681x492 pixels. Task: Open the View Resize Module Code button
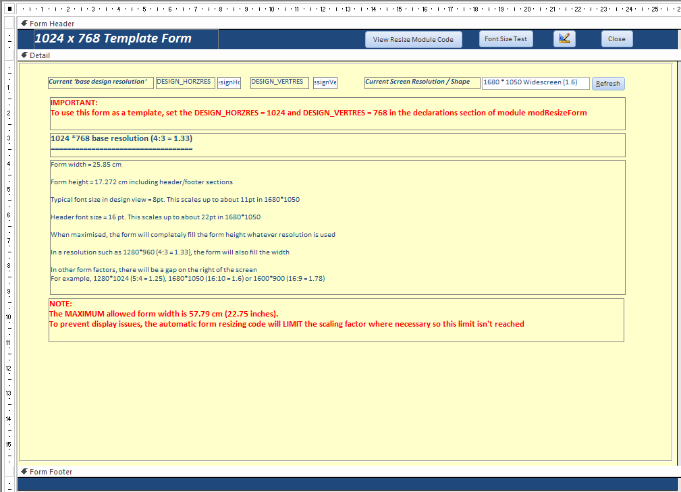point(413,40)
